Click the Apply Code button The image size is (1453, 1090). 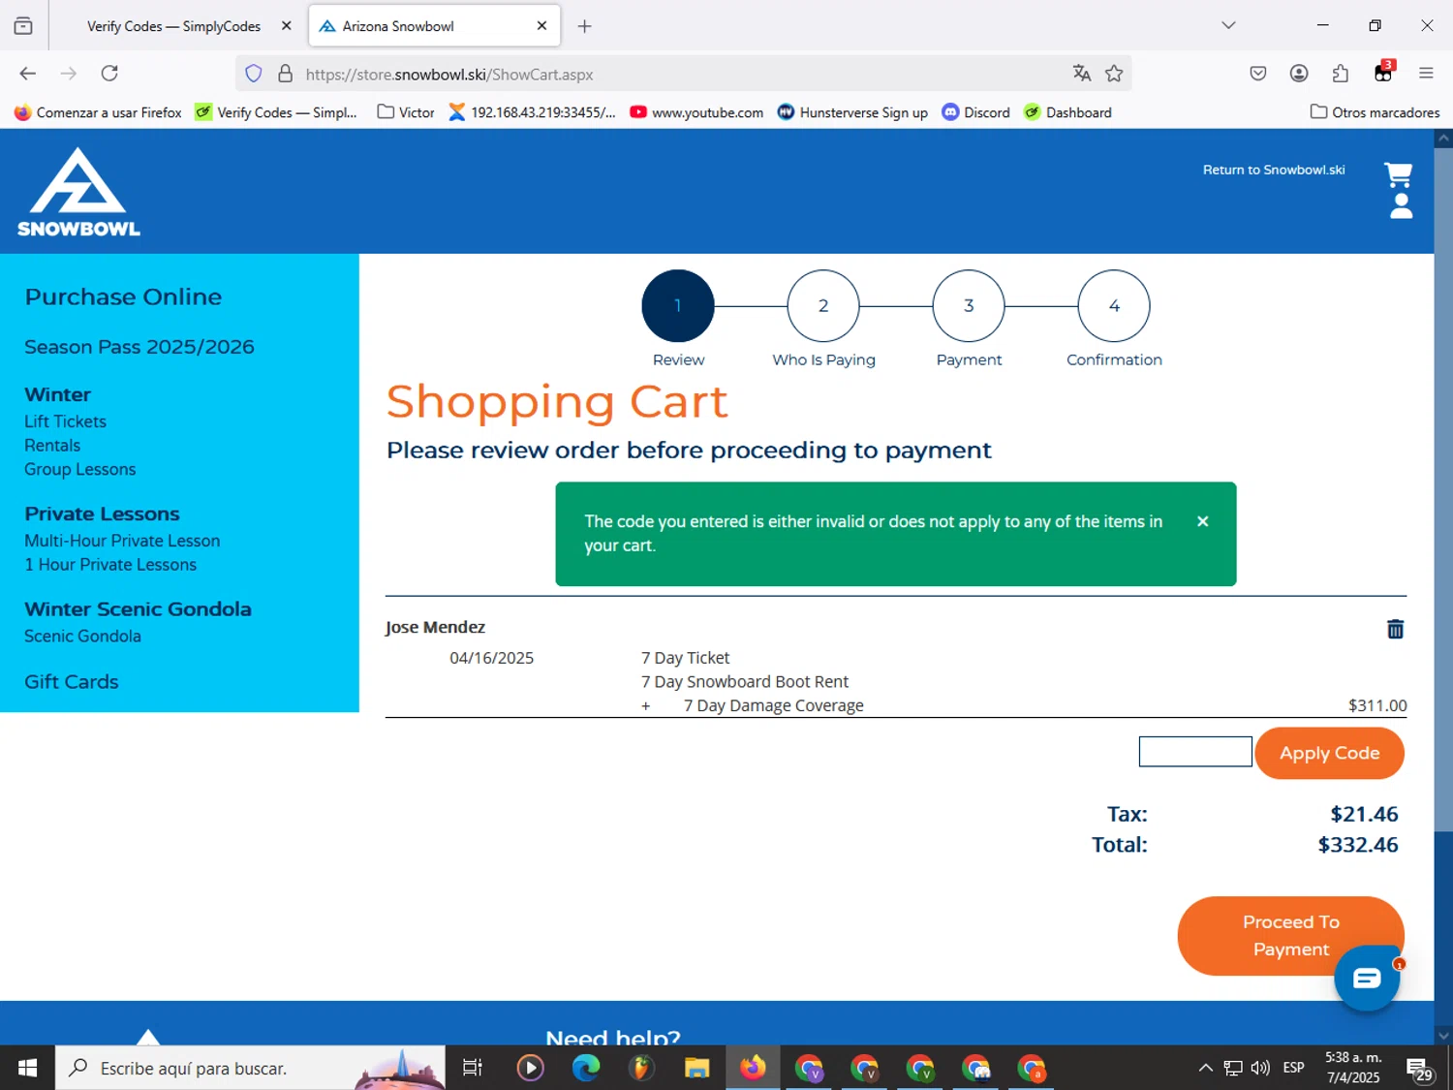[1329, 753]
